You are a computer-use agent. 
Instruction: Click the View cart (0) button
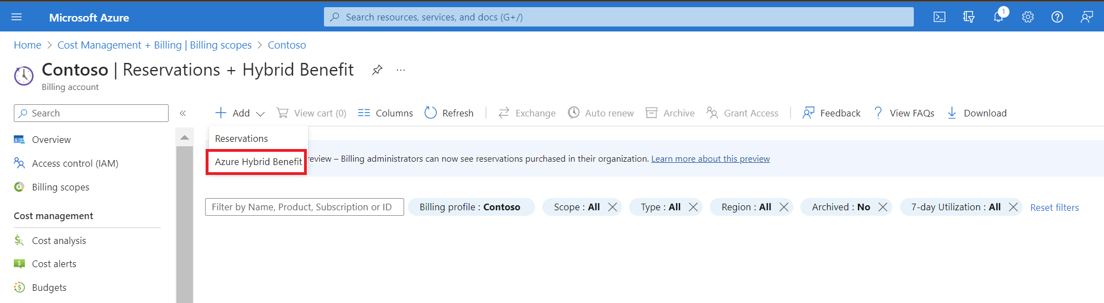click(311, 113)
